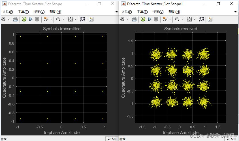Screen dimensions: 239x141
Task: Click the transmitted symbols constellation plot area
Action: tap(61, 78)
